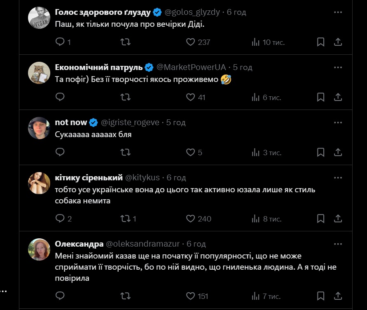Screen dimensions: 367x310
Task: Like the not now post
Action: click(191, 152)
